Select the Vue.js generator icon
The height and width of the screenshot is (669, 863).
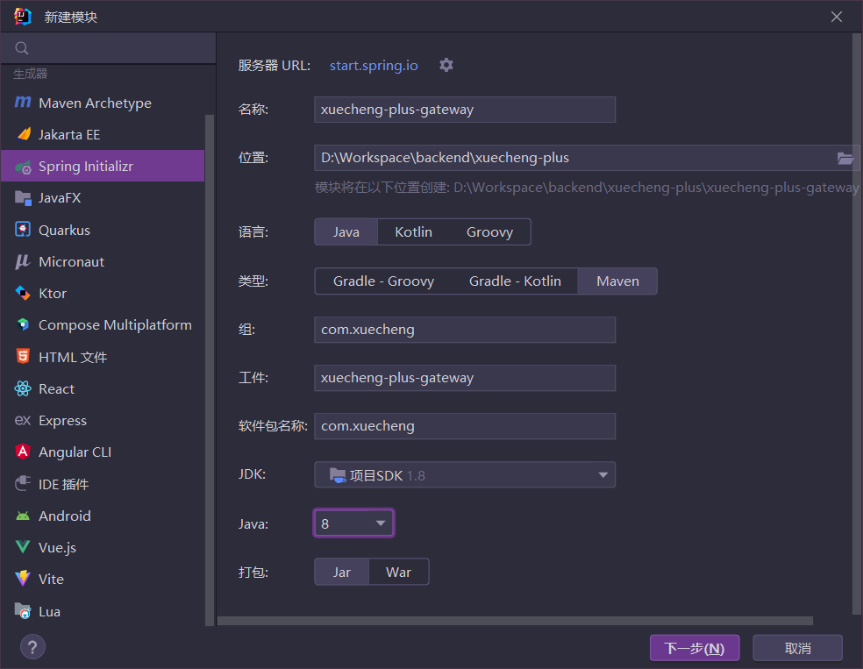(23, 547)
